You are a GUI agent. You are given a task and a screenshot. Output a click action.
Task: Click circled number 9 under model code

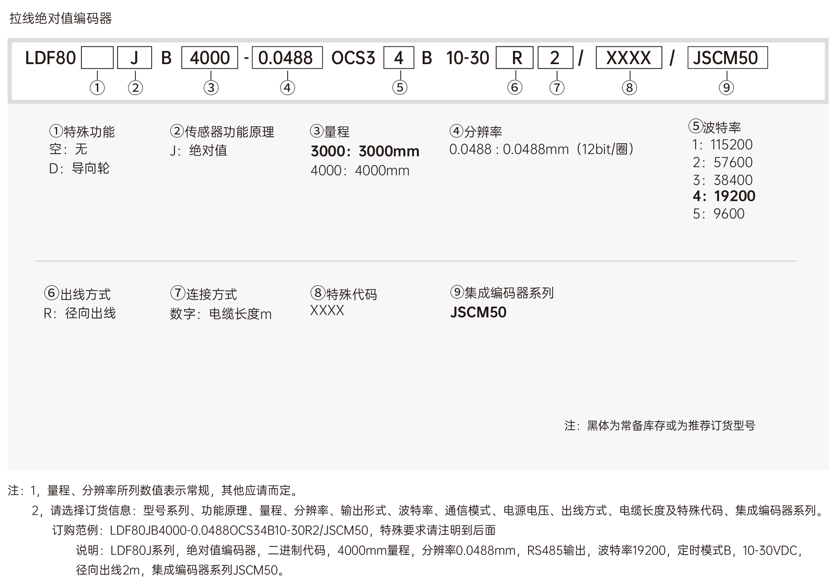pos(726,88)
